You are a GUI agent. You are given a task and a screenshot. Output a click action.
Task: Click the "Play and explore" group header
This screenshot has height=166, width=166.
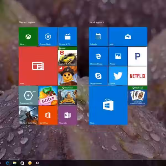click(x=27, y=22)
